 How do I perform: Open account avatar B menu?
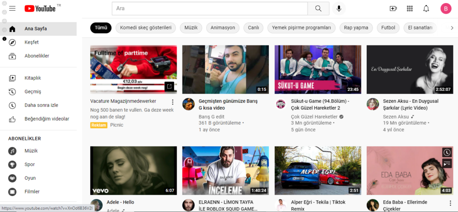[446, 9]
